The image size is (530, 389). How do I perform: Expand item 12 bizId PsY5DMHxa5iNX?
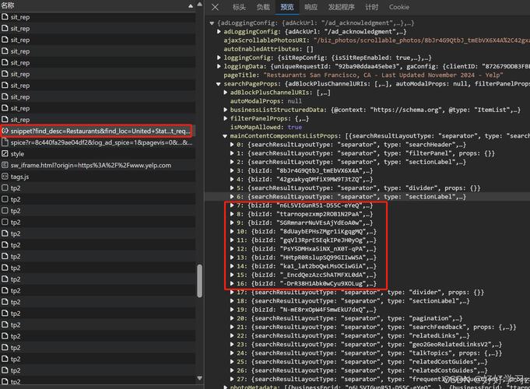[232, 249]
